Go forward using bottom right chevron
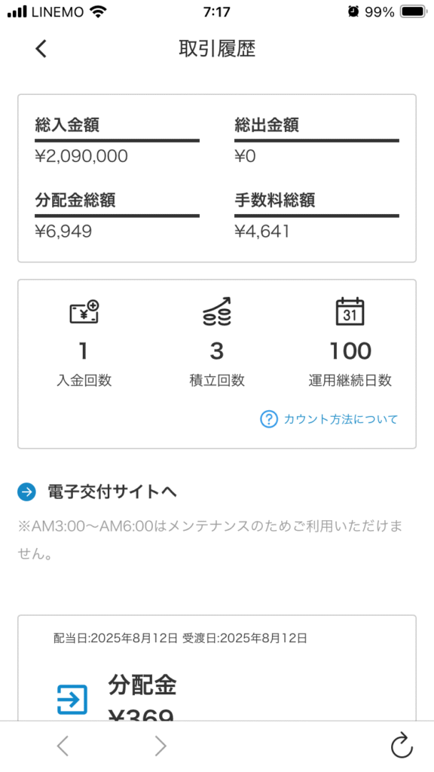The width and height of the screenshot is (434, 772). point(160,746)
